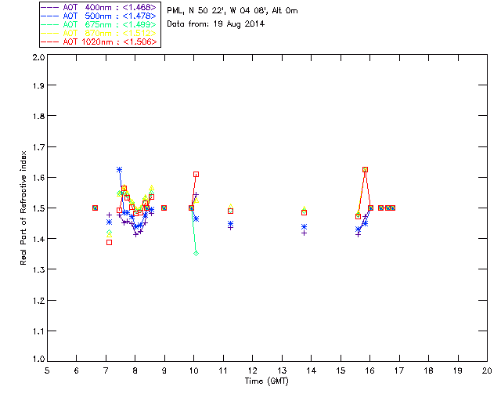501x401 pixels.
Task: Click the y-axis tick label '1.9'
Action: click(x=38, y=85)
